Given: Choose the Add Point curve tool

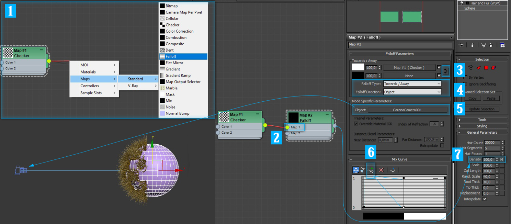Looking at the screenshot, I should tap(371, 170).
